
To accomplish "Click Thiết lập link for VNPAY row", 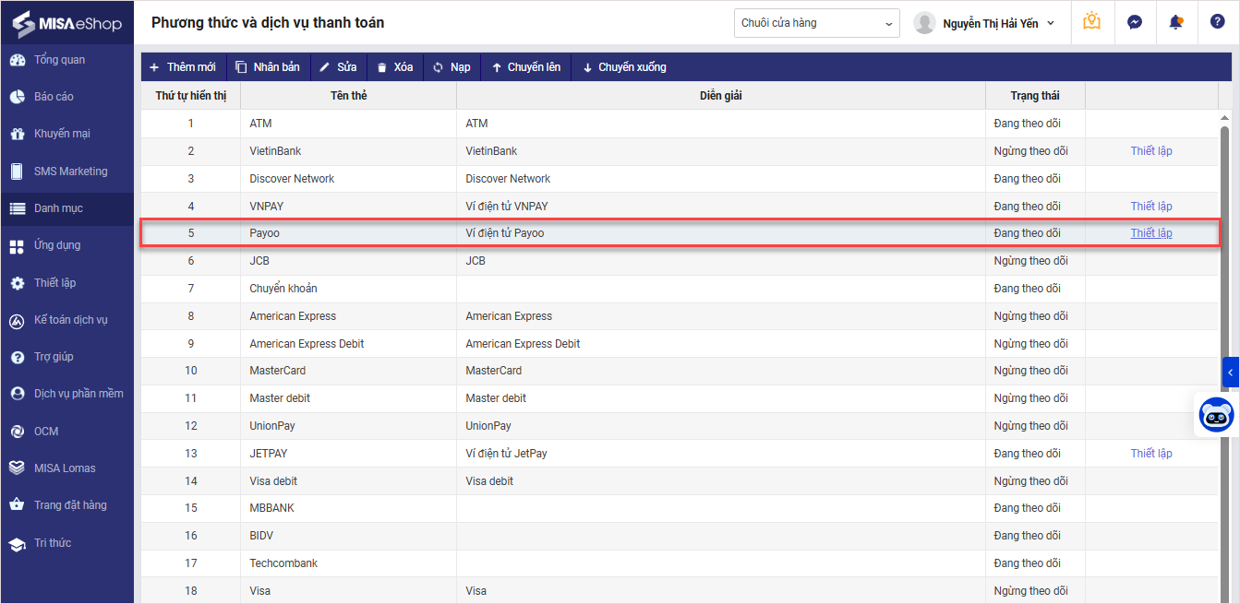I will pos(1151,207).
